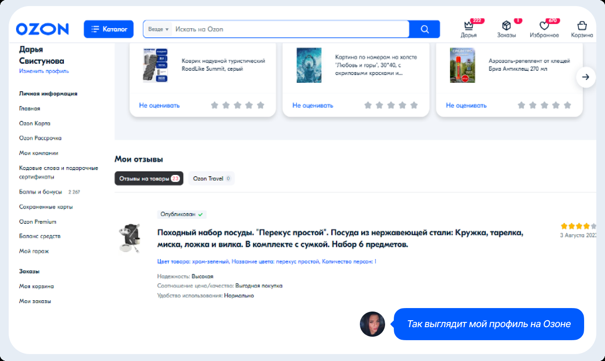The height and width of the screenshot is (361, 605).
Task: Open the Заказы box icon
Action: coord(506,26)
